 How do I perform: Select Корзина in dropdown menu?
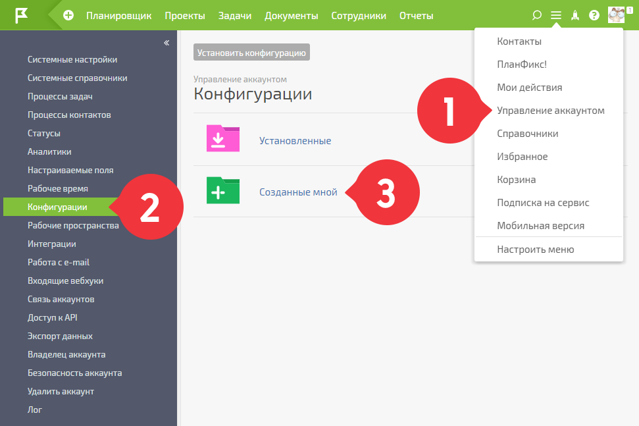click(516, 180)
